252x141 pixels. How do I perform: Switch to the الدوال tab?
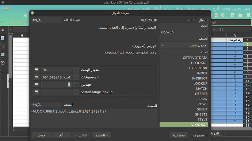tap(203, 20)
